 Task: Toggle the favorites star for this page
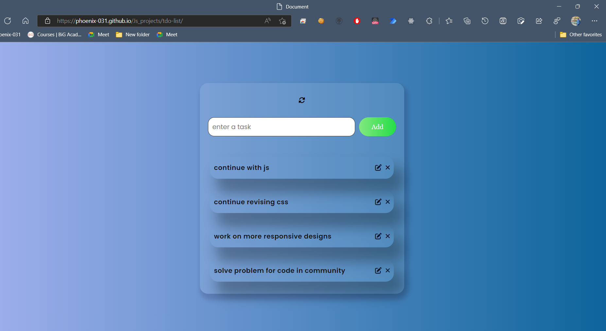282,21
